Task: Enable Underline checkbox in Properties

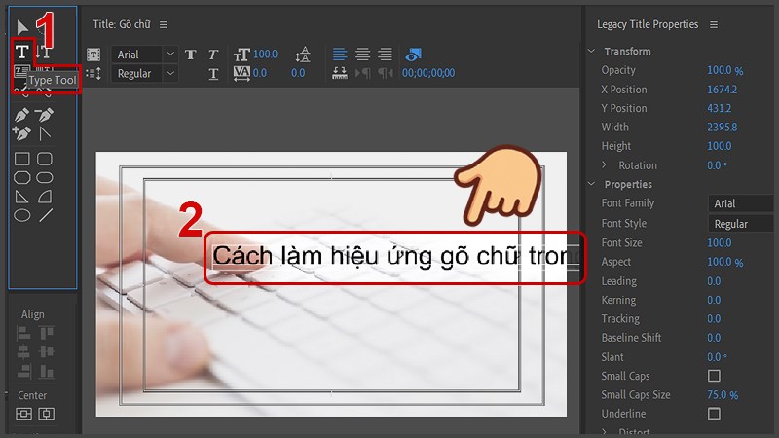Action: coord(714,414)
